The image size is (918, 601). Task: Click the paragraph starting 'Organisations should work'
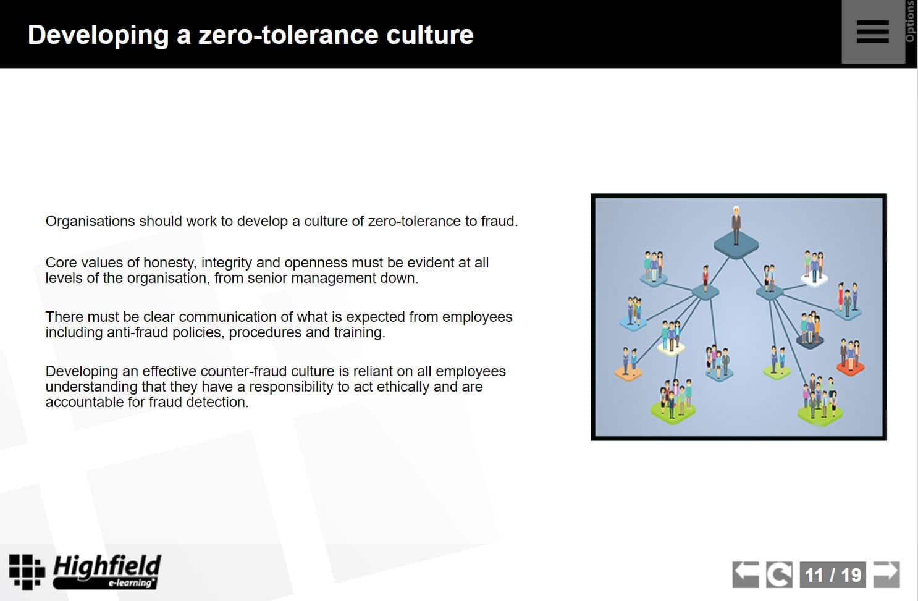[281, 221]
